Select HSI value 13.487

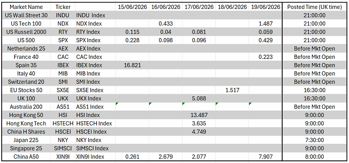pos(199,115)
